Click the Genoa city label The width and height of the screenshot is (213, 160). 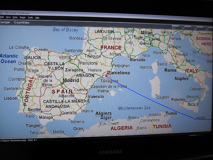(145, 43)
